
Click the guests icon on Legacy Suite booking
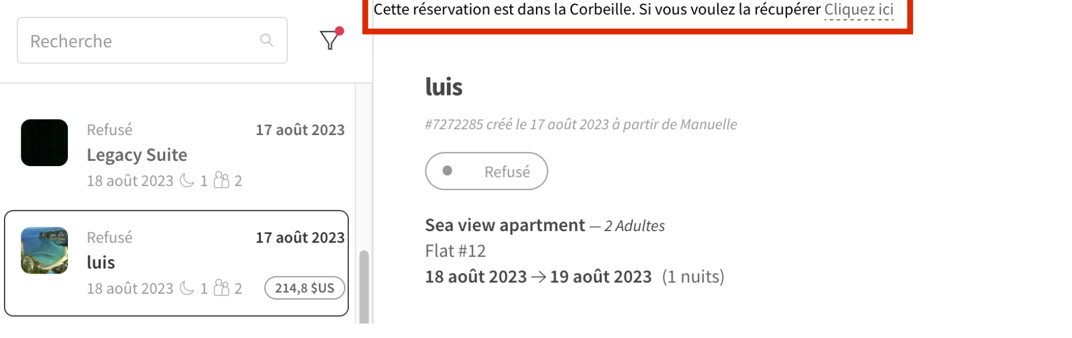coord(221,180)
